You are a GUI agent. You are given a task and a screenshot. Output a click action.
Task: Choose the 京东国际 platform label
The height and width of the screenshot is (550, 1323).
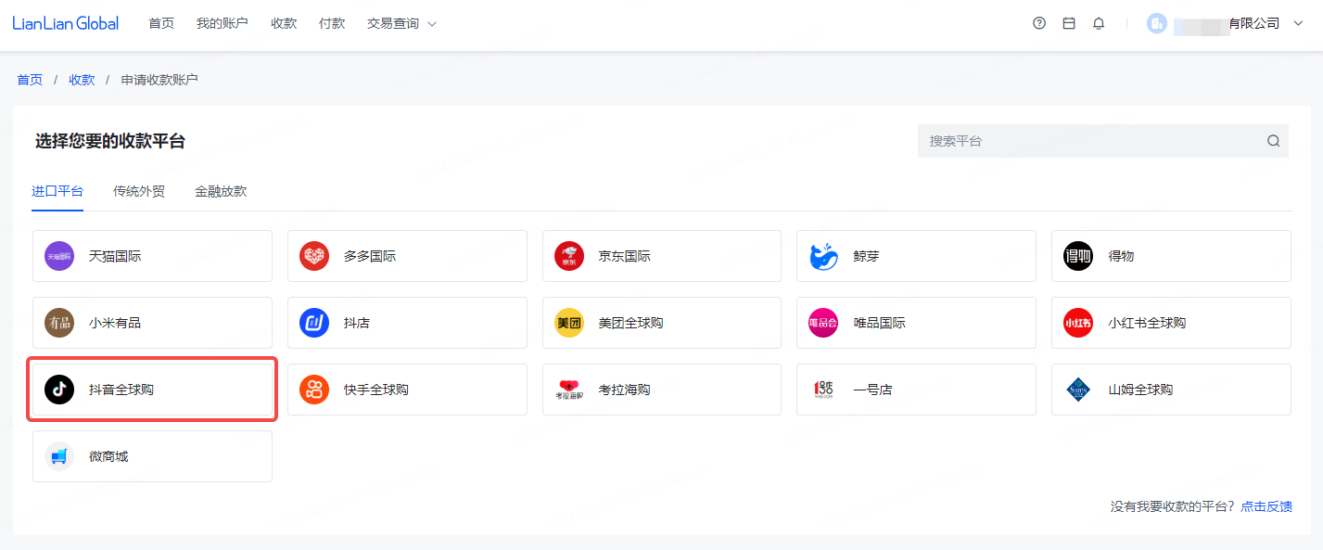[x=625, y=256]
